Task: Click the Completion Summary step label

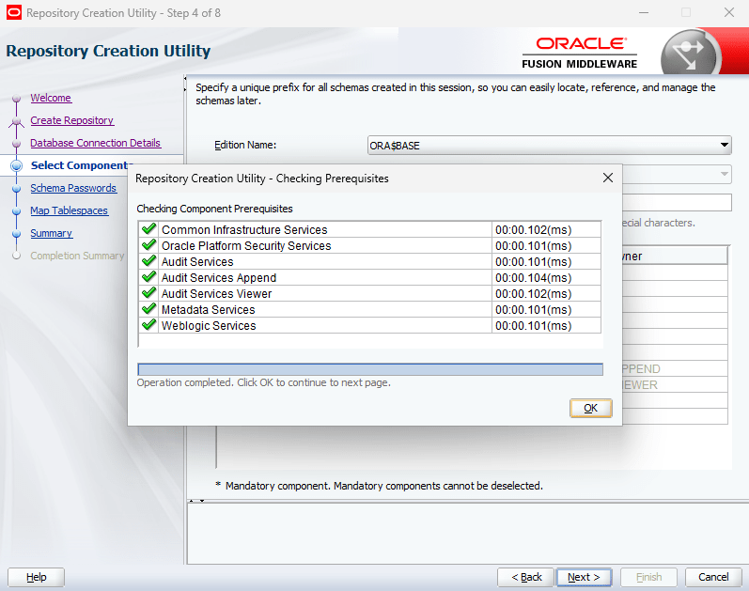Action: click(77, 256)
